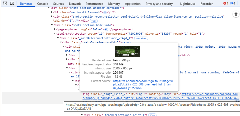
Task: Click the floating accessibility person icon
Action: (x=236, y=14)
